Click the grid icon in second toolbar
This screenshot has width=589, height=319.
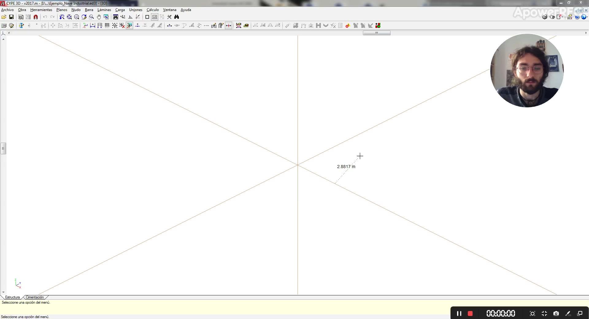pyautogui.click(x=107, y=26)
